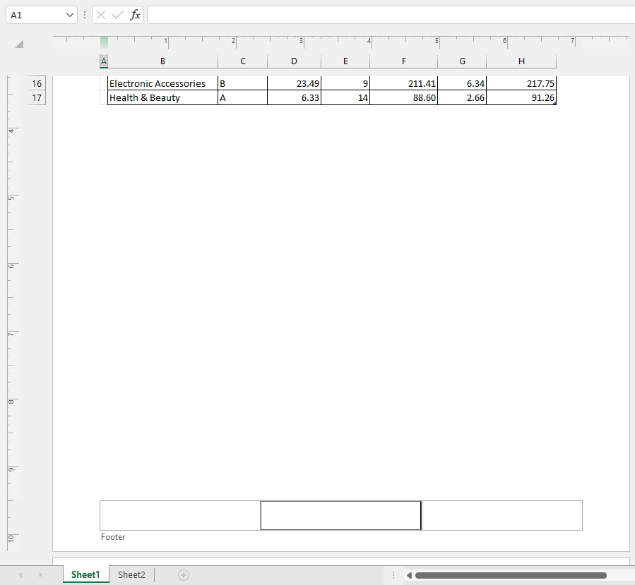
Task: Select column B by its header
Action: (x=162, y=61)
